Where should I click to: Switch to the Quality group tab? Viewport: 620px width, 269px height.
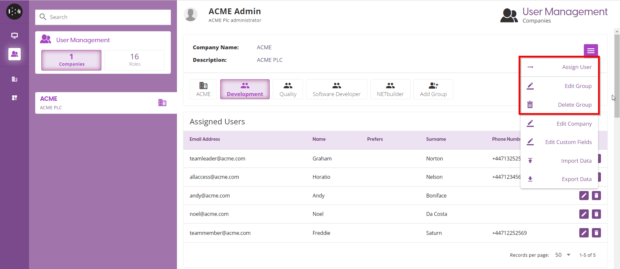tap(288, 89)
